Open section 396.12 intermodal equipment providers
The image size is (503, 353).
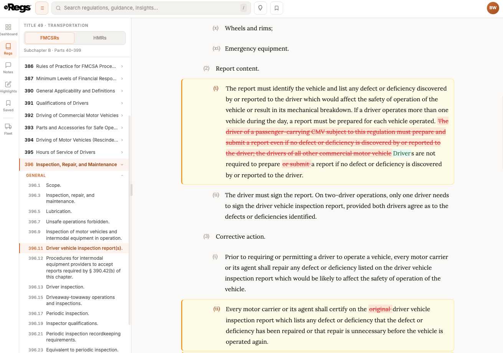tap(74, 267)
